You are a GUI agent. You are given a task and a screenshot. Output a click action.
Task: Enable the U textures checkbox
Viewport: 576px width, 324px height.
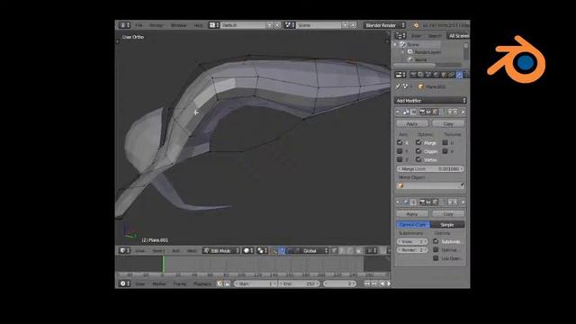click(x=445, y=142)
